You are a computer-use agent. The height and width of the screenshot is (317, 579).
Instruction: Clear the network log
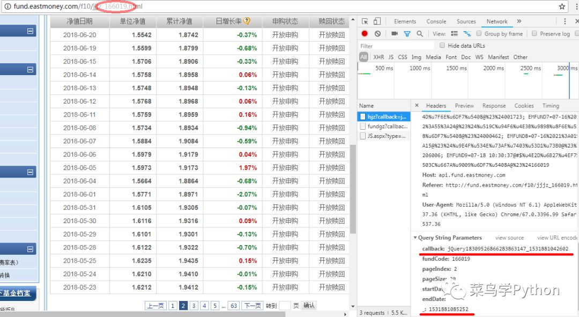[x=377, y=34]
